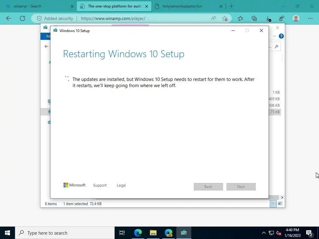
Task: Open the Favorites list
Action: coord(240,18)
